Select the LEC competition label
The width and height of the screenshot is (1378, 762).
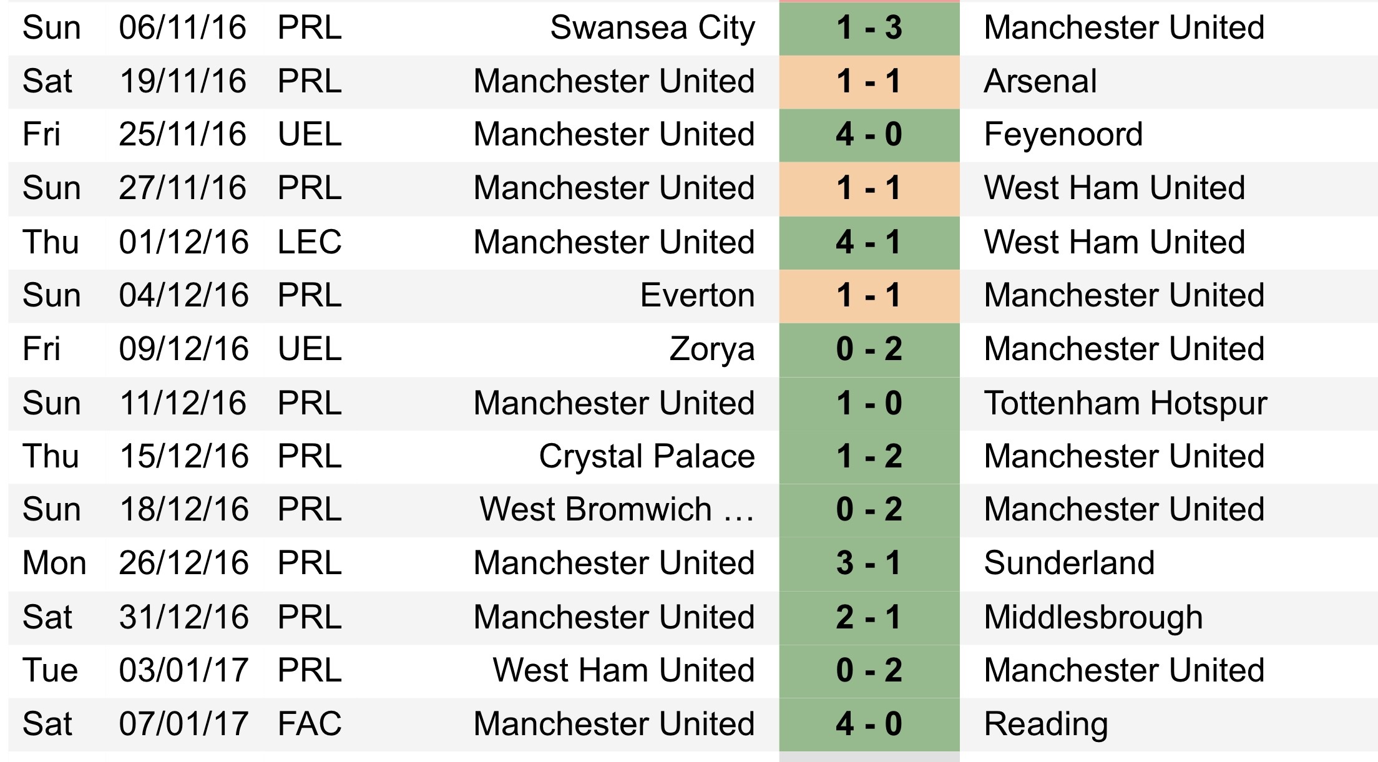coord(310,243)
